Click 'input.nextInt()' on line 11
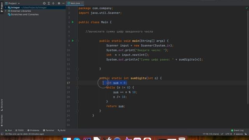The image size is (249, 140). (135, 55)
